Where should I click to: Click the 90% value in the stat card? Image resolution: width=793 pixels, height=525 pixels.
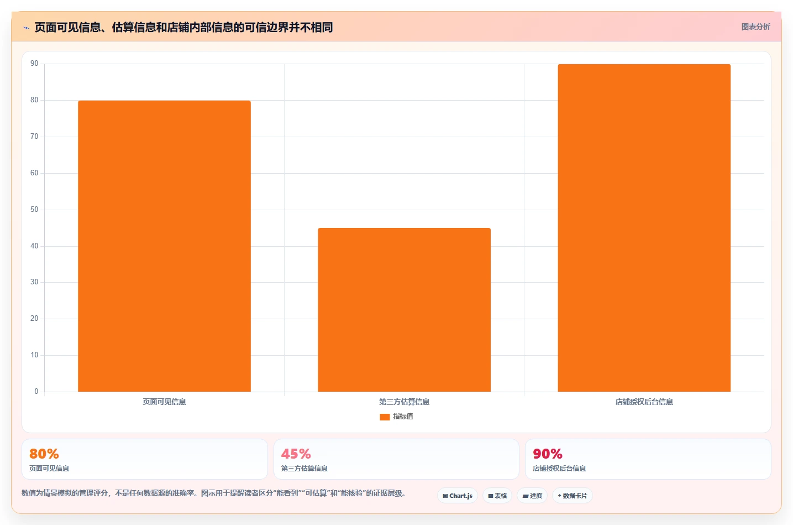tap(548, 454)
